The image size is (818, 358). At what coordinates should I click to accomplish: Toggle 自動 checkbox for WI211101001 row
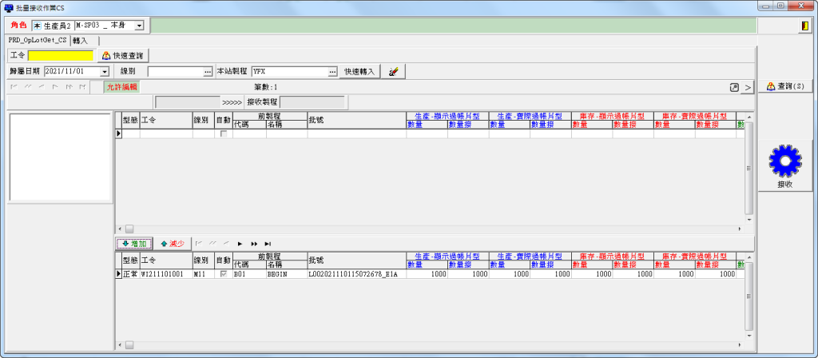pyautogui.click(x=223, y=274)
